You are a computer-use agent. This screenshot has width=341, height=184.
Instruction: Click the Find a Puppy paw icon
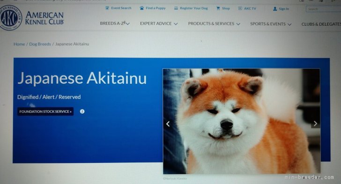click(142, 8)
